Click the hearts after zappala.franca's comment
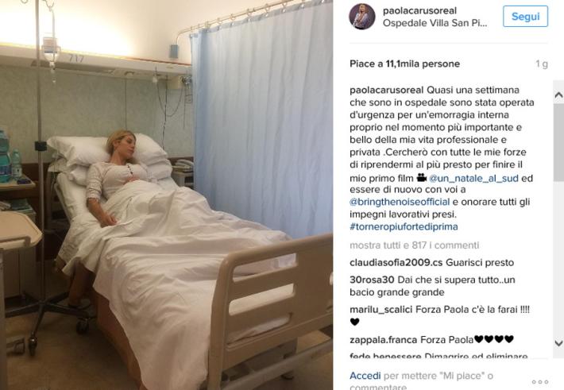This screenshot has width=564, height=390. click(494, 339)
